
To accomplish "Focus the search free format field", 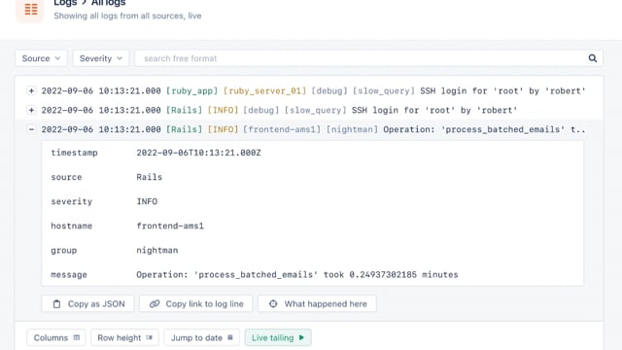I will (361, 58).
